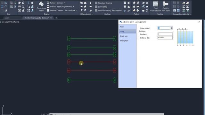Close the 5-Grid with groups By distance tab
Screen dimensions: 205x115
click(51, 18)
